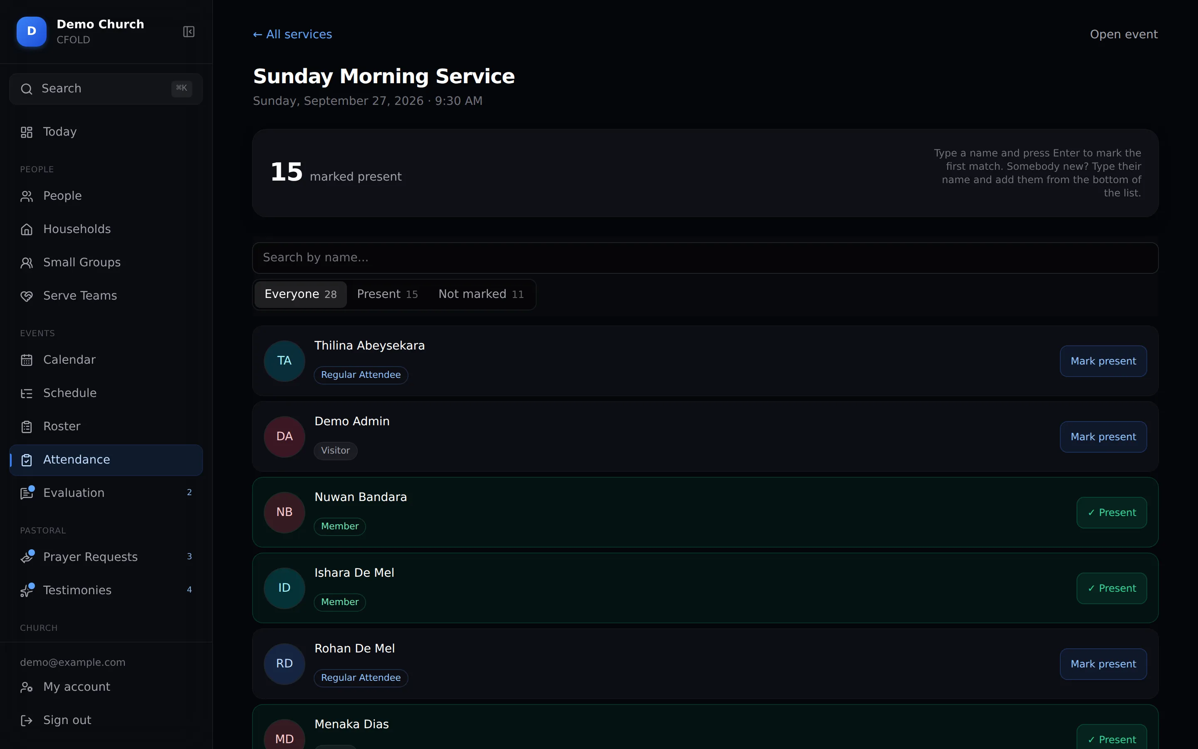
Task: Click the My account user-settings icon
Action: pyautogui.click(x=27, y=687)
